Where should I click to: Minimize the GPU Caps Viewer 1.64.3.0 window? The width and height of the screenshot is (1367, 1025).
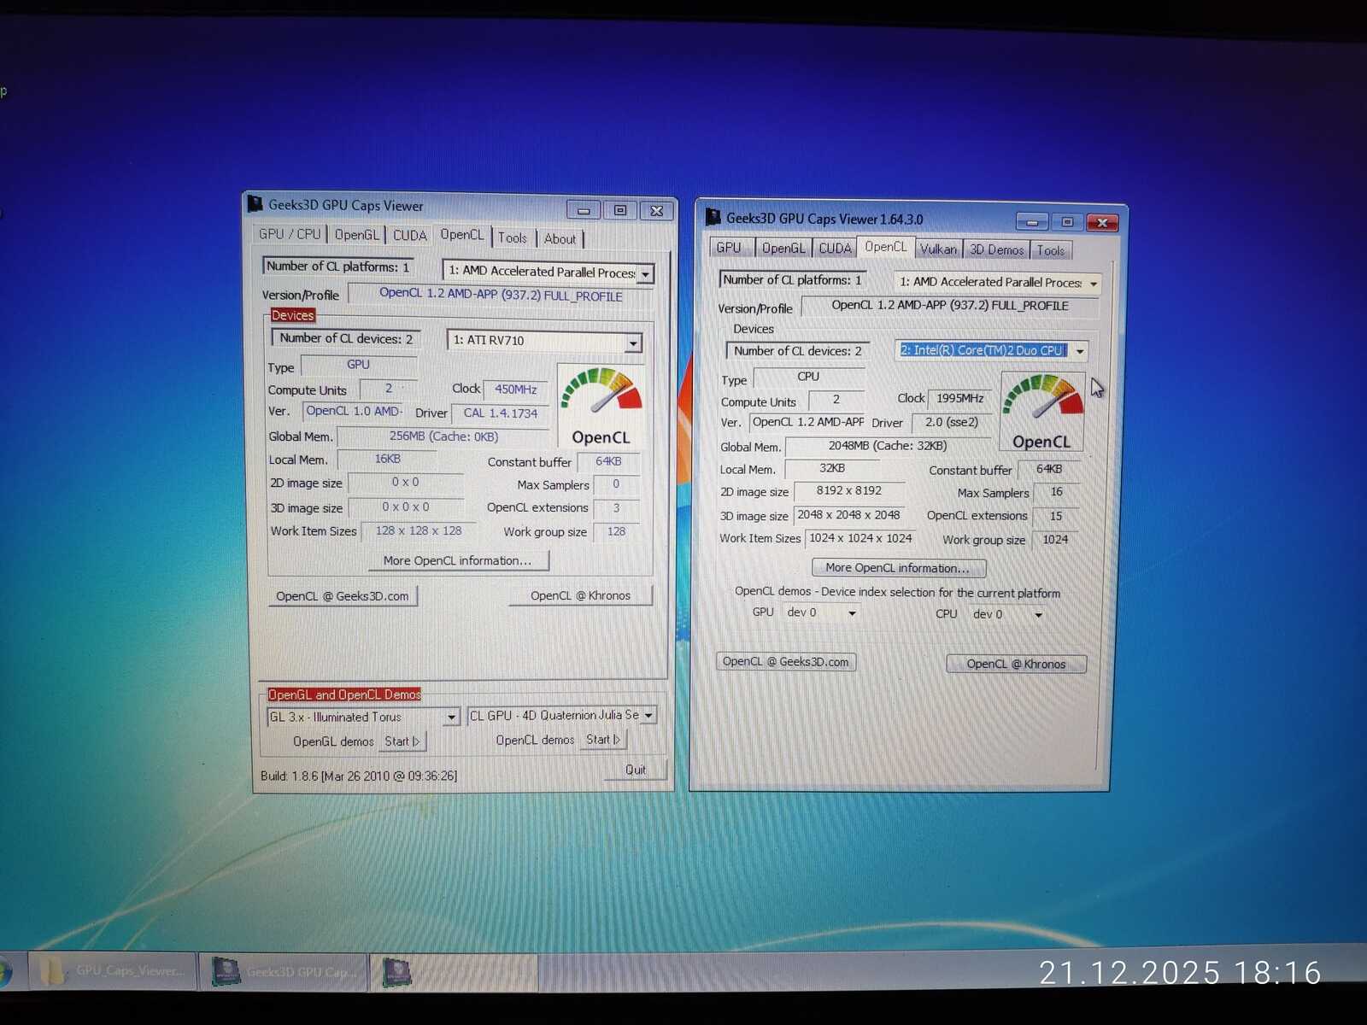tap(1032, 222)
